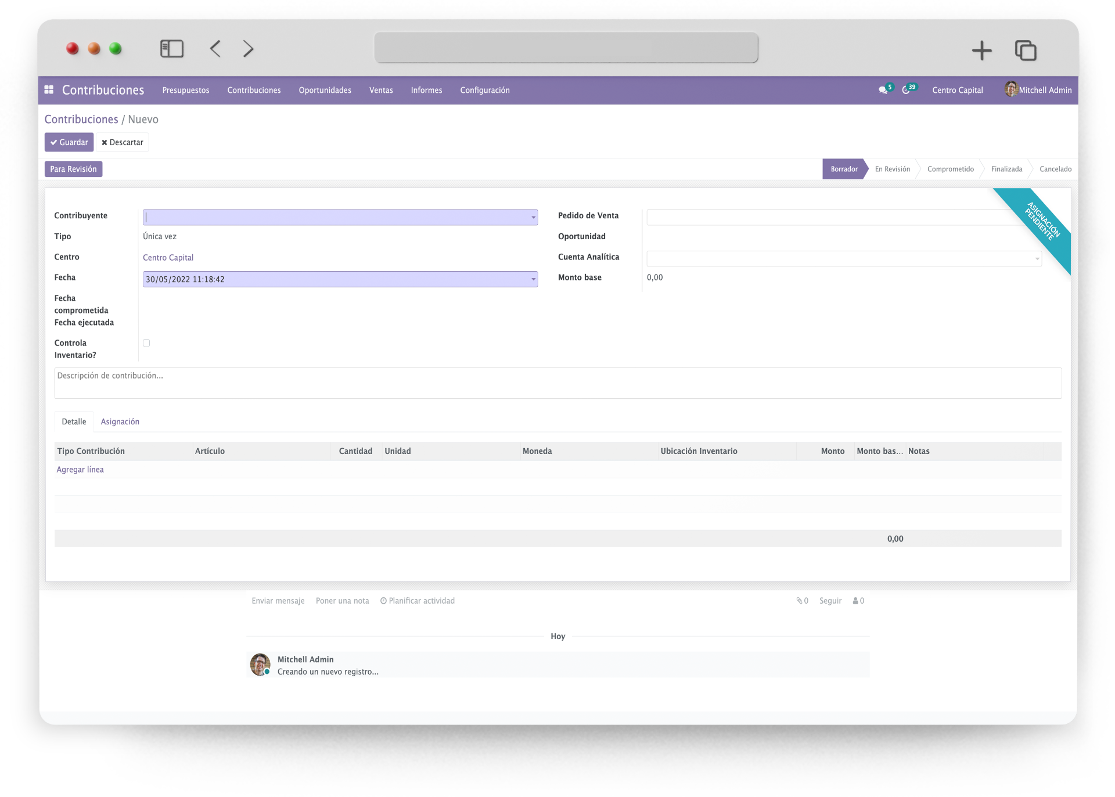
Task: Open the apps grid menu icon
Action: [49, 90]
